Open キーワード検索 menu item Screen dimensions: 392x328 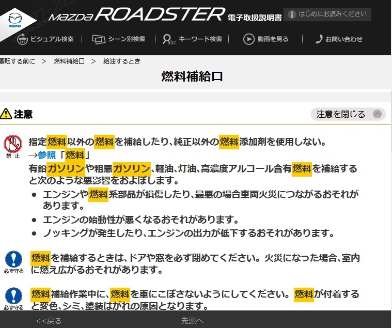[x=200, y=39]
